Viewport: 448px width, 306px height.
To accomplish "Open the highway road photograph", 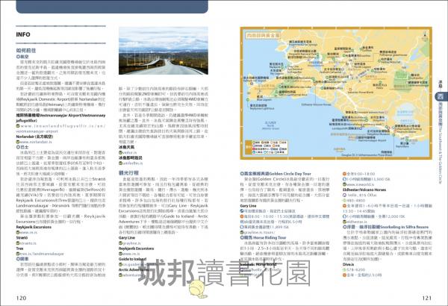I will 164,51.
